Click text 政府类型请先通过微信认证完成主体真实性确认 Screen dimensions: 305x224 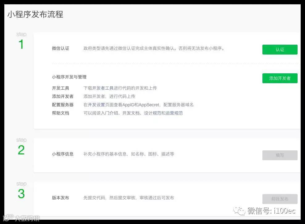(x=154, y=48)
